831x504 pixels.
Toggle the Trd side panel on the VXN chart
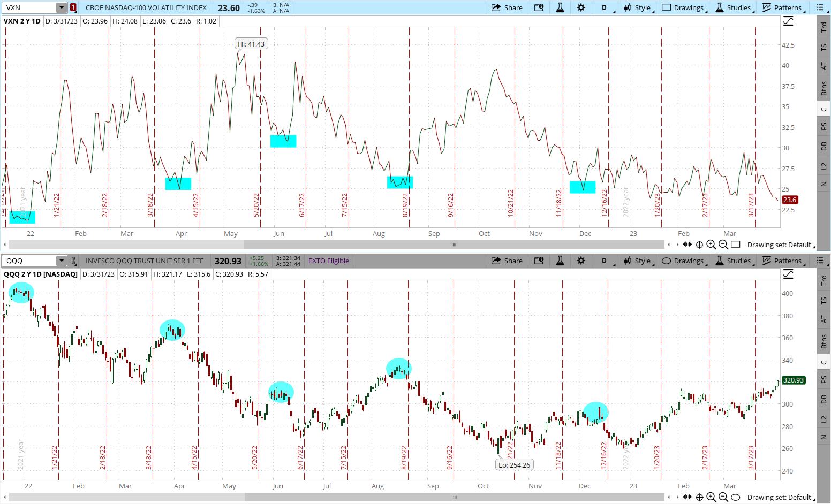click(x=824, y=27)
